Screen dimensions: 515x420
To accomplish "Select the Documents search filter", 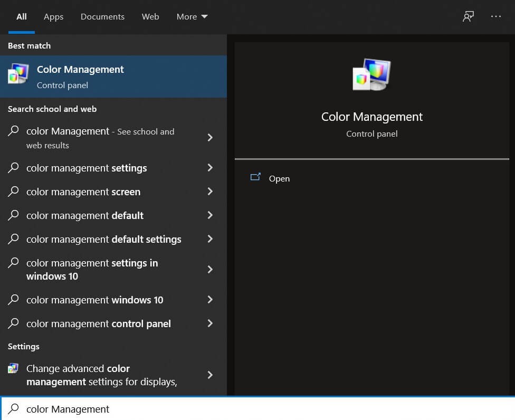I will (x=102, y=16).
